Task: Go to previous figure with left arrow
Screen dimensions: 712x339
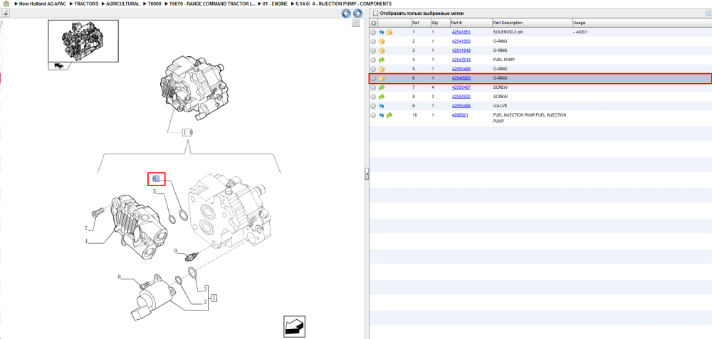Action: pos(347,13)
